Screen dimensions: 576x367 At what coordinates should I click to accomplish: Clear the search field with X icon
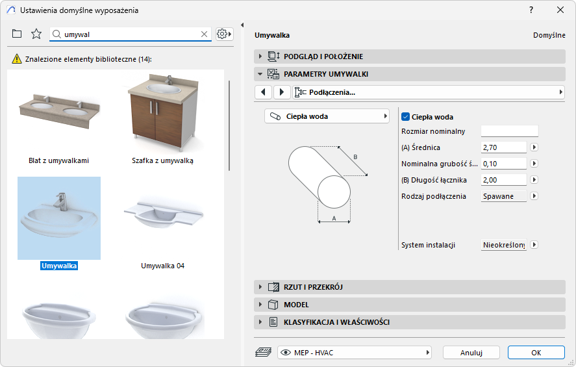(204, 34)
